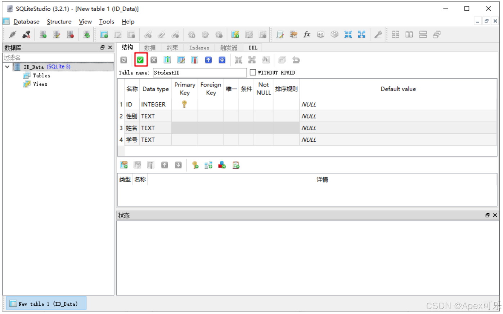This screenshot has width=503, height=314.
Task: Open the a-z collations editor icon
Action: (x=320, y=35)
